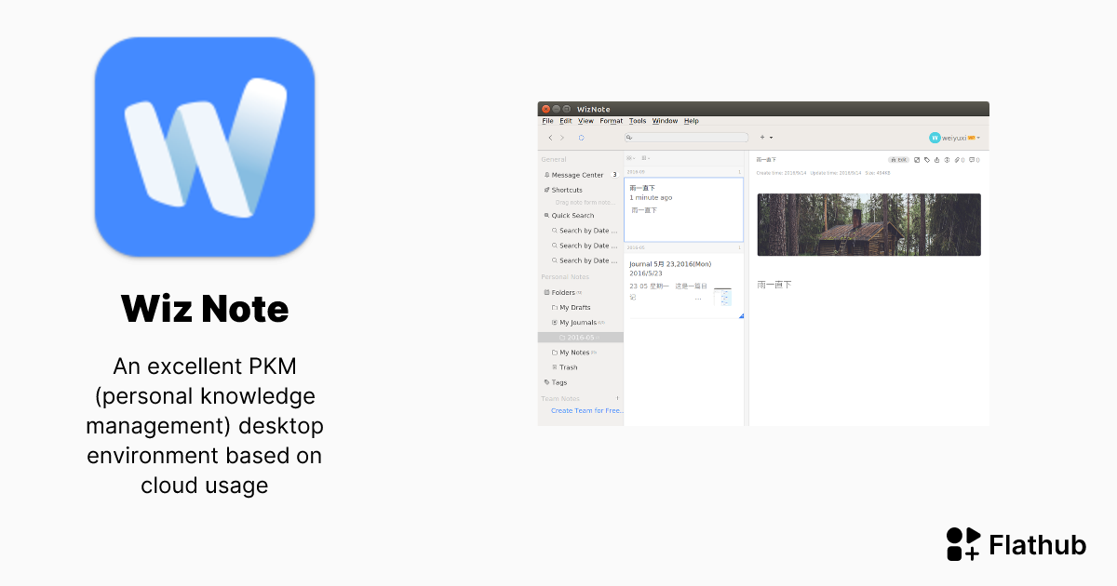Open the note list sort dropdown
Screen dimensions: 1117x586
645,158
